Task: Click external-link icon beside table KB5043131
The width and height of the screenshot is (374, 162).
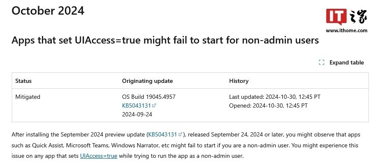Action: (154, 105)
